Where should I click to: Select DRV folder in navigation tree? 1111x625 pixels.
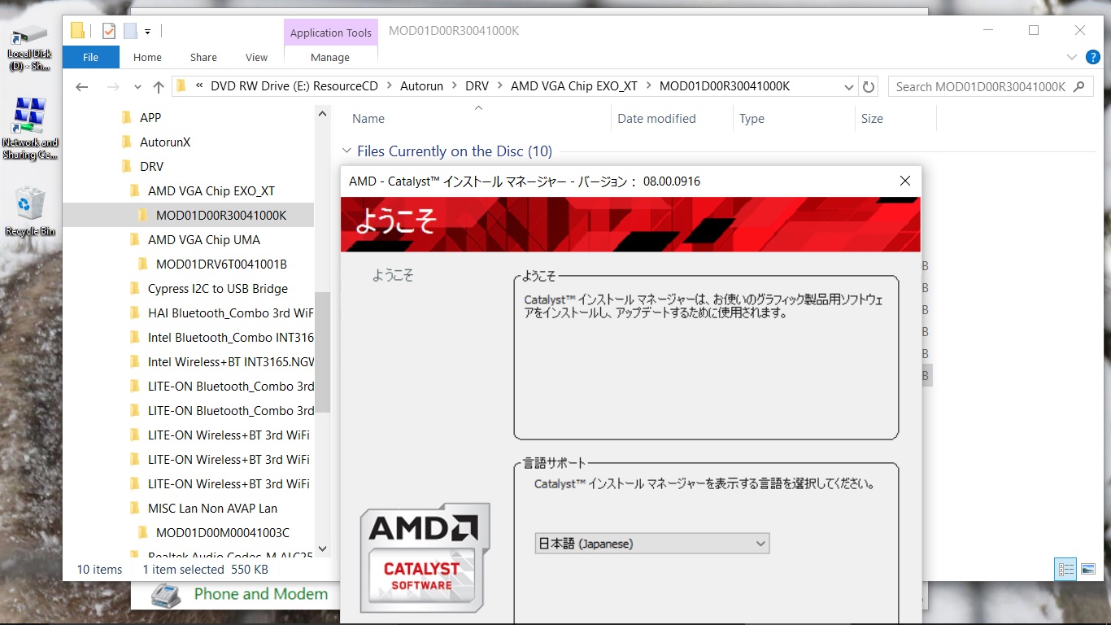tap(151, 166)
